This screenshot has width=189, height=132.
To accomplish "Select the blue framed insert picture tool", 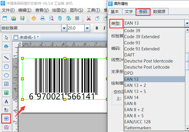I will 6,84.
